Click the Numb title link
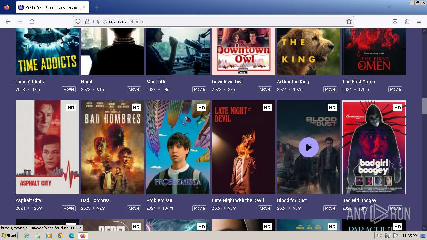 click(87, 82)
